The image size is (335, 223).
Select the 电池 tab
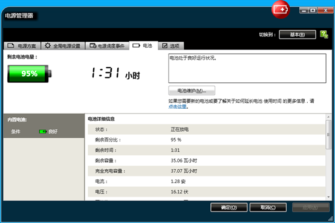143,45
